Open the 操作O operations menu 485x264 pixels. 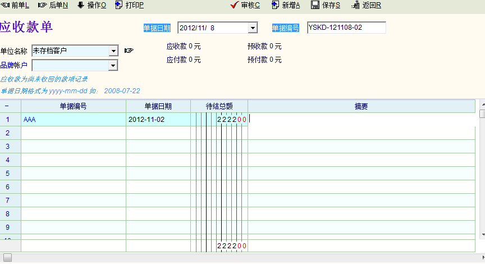point(91,5)
